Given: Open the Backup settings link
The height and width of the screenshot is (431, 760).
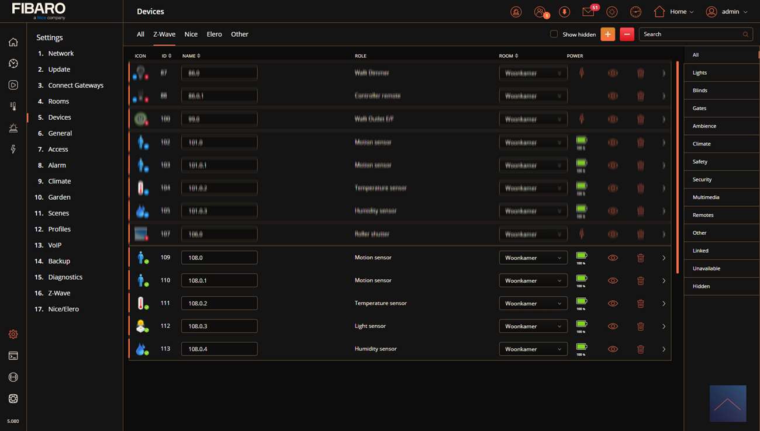Looking at the screenshot, I should (x=59, y=261).
